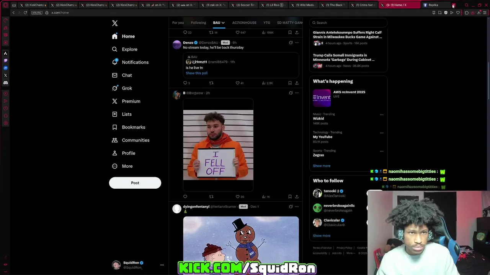Bookmark Bxrgwow's post
Screen dimensions: 490x275
point(290,197)
